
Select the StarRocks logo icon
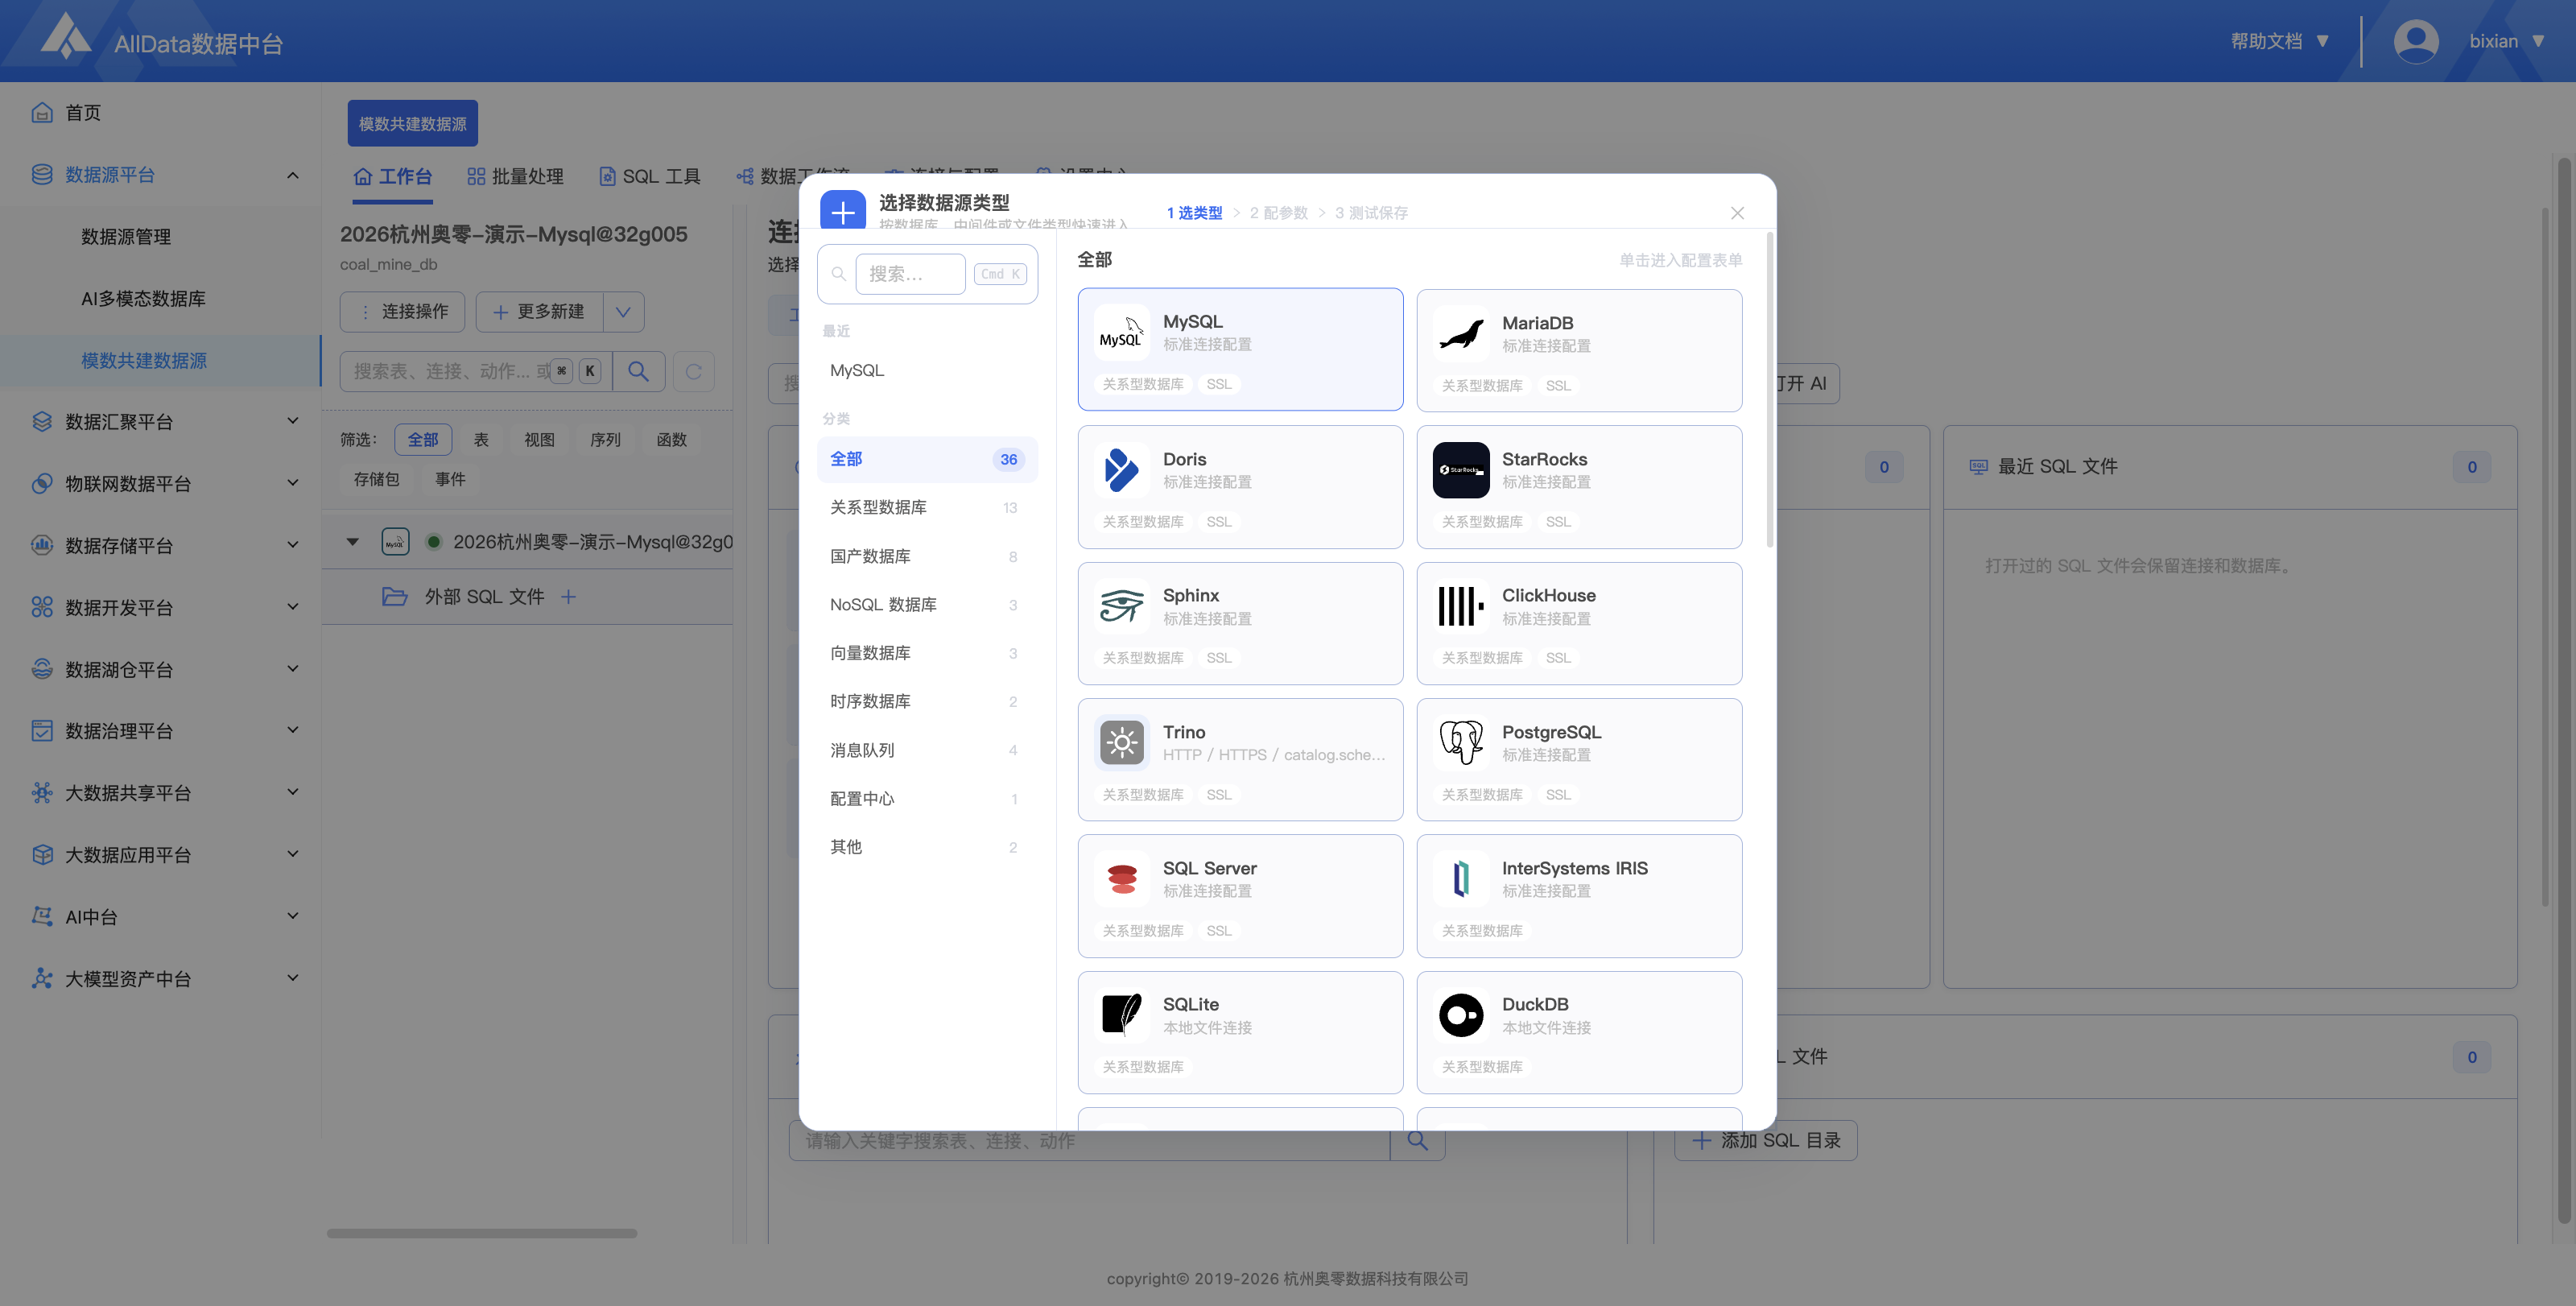click(1461, 470)
